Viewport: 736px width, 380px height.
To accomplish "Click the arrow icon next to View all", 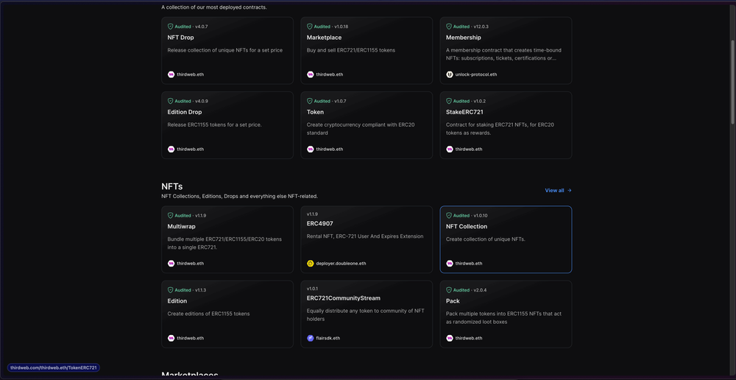I will 569,191.
